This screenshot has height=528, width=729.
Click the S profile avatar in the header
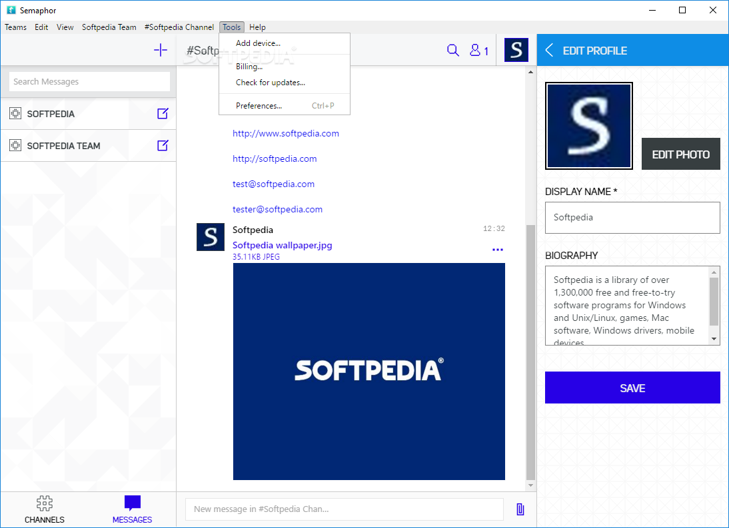(x=516, y=50)
